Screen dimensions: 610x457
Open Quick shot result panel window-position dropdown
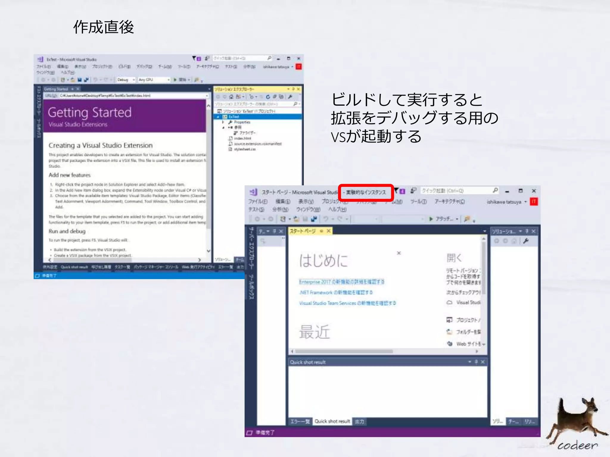pyautogui.click(x=469, y=362)
